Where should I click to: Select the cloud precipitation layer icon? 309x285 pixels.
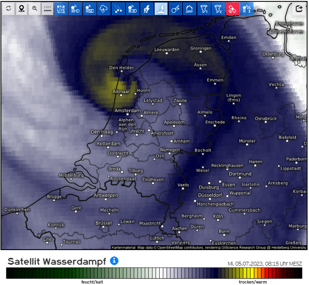(x=104, y=9)
